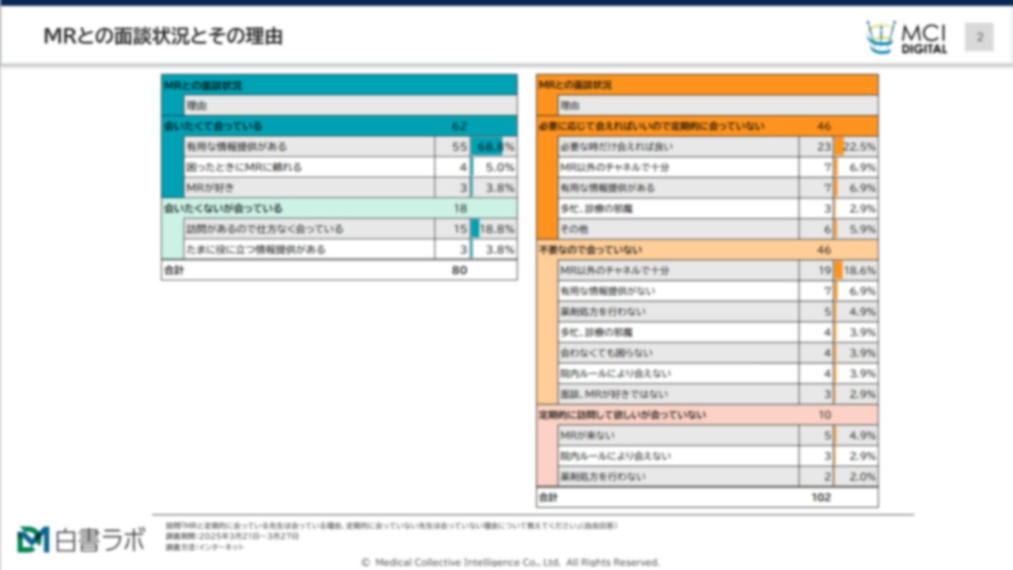The image size is (1013, 570).
Task: Click the その他 row in orange table
Action: point(681,230)
